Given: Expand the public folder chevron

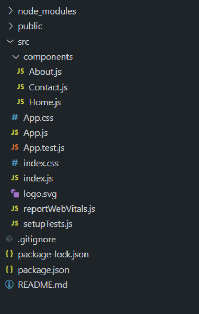Looking at the screenshot, I should point(11,26).
